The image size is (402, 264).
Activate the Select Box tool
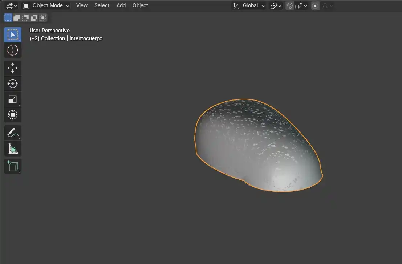[x=13, y=34]
